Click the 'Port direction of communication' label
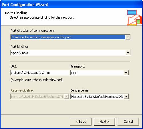The width and height of the screenshot is (143, 129). point(33,31)
